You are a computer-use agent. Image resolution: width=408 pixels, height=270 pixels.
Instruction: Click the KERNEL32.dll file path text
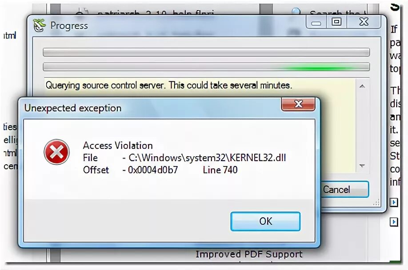(207, 158)
